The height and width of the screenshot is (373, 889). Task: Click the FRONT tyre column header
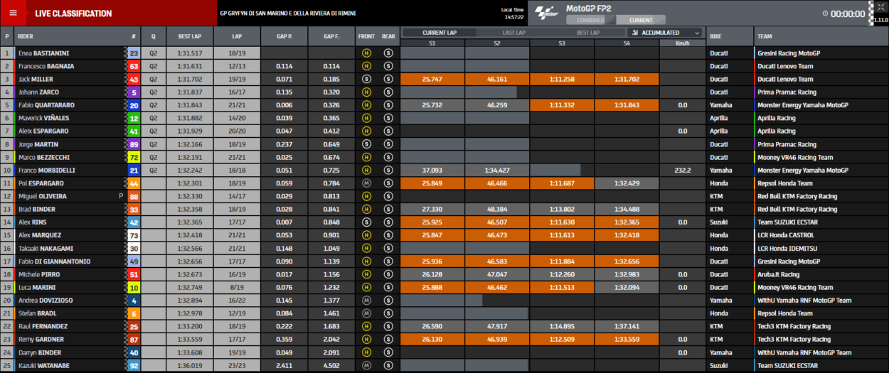tap(367, 36)
